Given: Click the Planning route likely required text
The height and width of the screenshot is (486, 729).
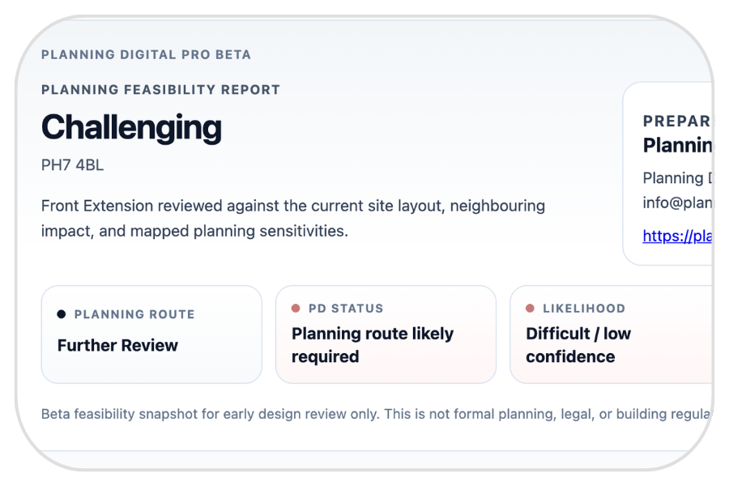Looking at the screenshot, I should (x=373, y=345).
